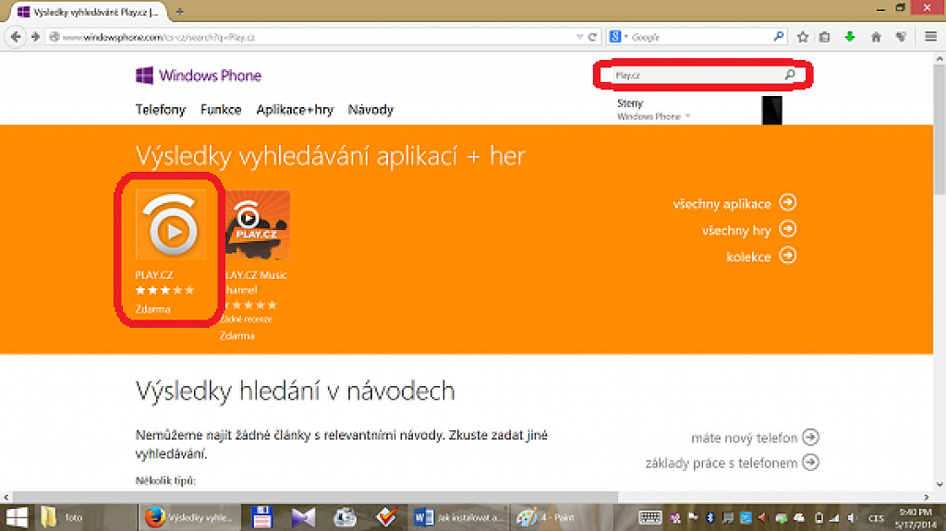
Task: Click arrow icon beside základy práce s telefonem
Action: [x=811, y=463]
